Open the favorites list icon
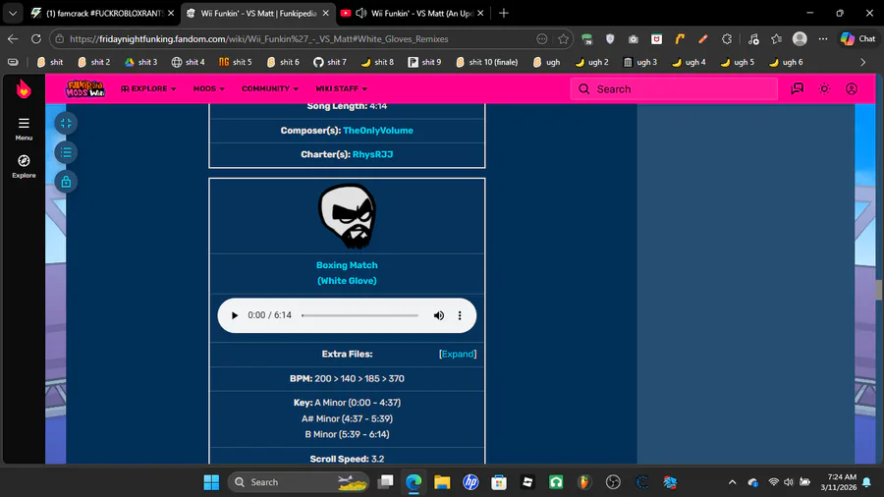 [x=776, y=39]
